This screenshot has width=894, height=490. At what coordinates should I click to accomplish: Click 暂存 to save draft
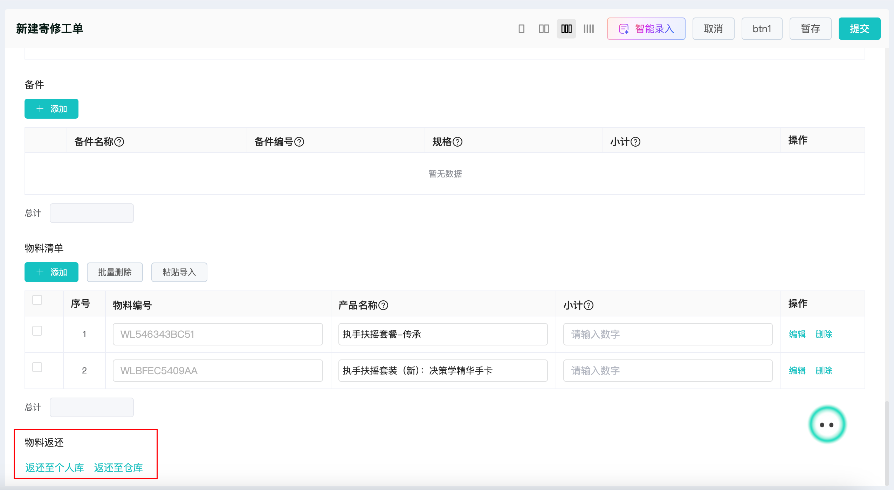810,29
